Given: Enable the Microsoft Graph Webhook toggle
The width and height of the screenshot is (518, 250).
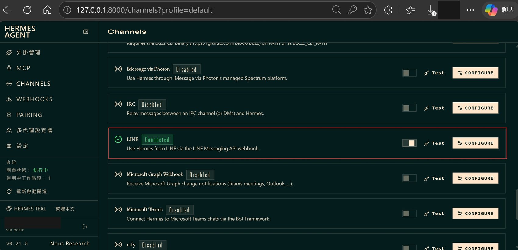Looking at the screenshot, I should coord(409,178).
